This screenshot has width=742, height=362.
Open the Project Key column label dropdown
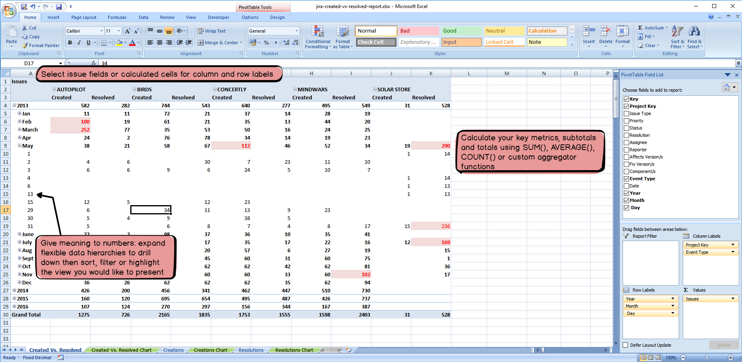[733, 245]
